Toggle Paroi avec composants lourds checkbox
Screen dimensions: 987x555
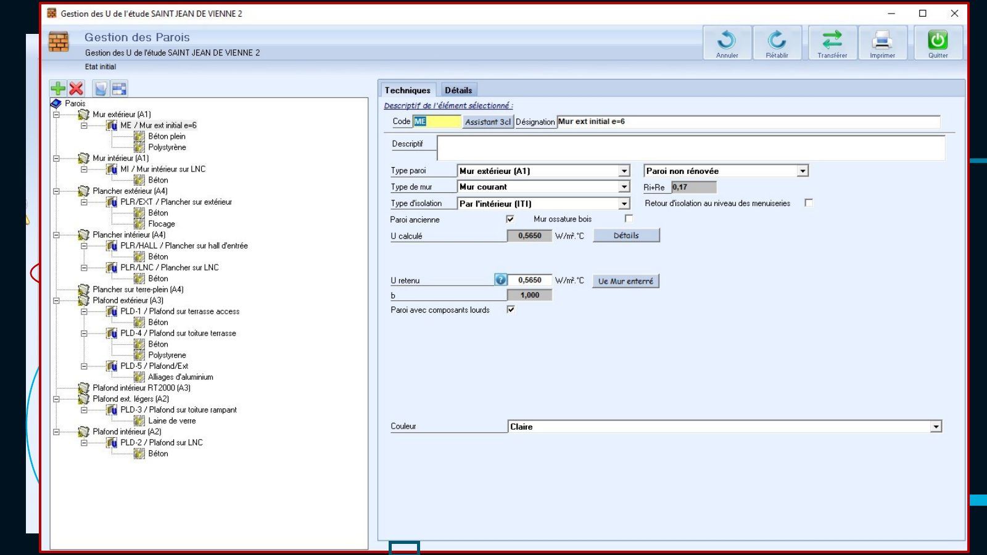(x=511, y=310)
